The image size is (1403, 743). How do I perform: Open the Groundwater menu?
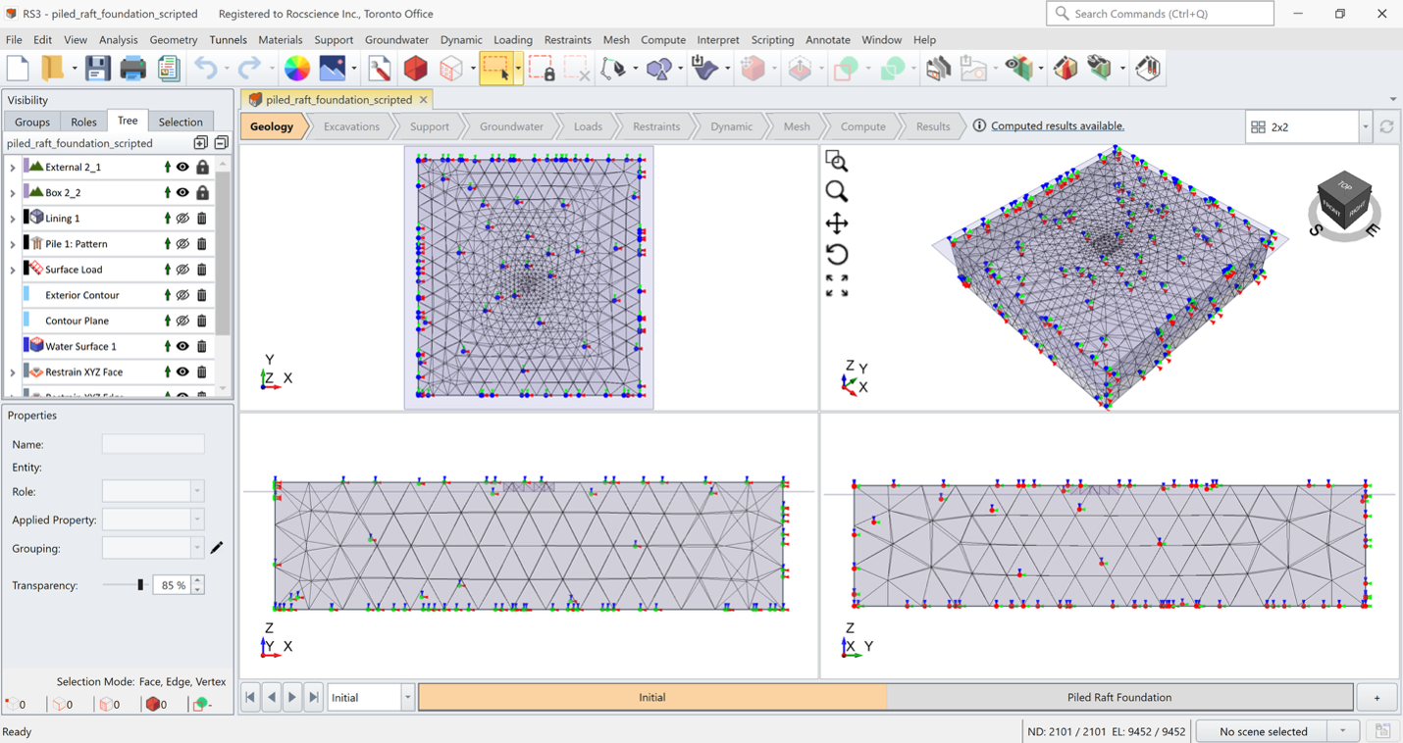pos(396,40)
